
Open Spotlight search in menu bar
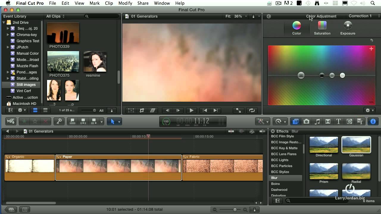pyautogui.click(x=373, y=3)
